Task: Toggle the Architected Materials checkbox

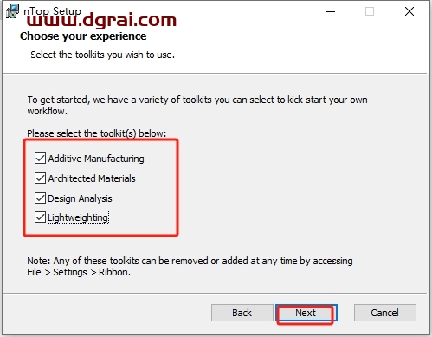Action: coord(40,178)
